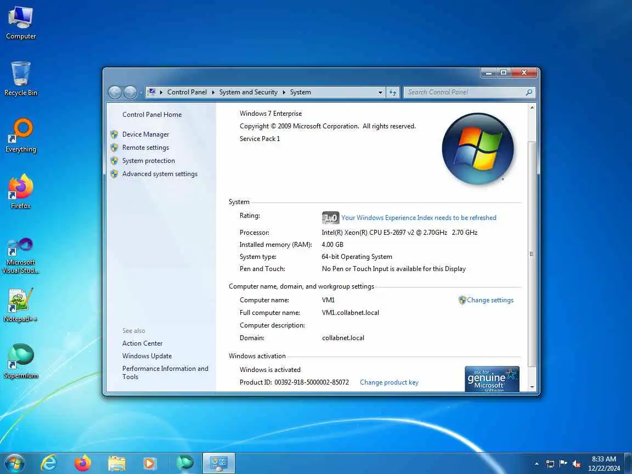Open Windows Media Player from taskbar
Viewport: 632px width, 474px height.
(150, 464)
